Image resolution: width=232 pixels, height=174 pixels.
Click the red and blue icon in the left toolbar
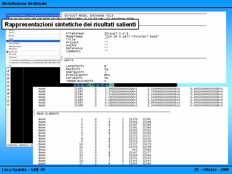click(8, 75)
